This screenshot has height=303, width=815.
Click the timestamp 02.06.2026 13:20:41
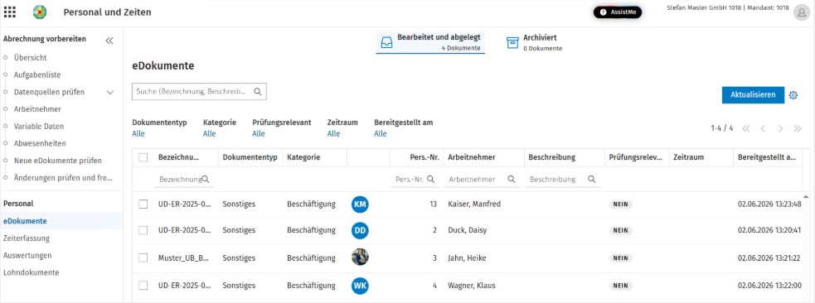tap(769, 230)
